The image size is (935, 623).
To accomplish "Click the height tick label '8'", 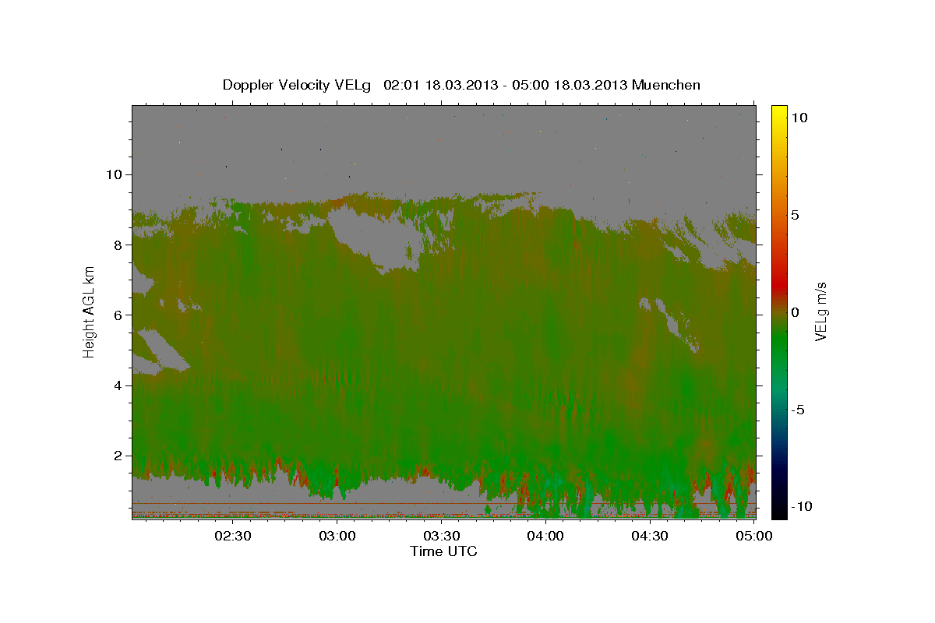I will point(119,245).
